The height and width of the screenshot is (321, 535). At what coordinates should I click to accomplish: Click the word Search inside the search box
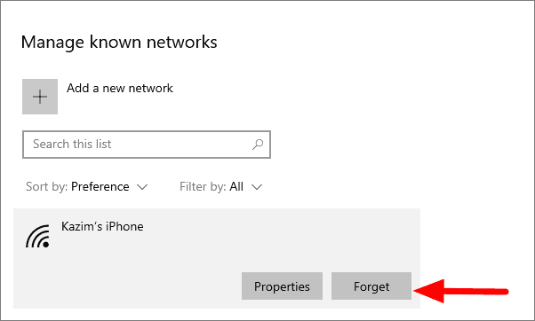52,144
